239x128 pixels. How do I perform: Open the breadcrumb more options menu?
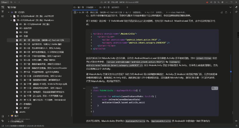point(230,12)
